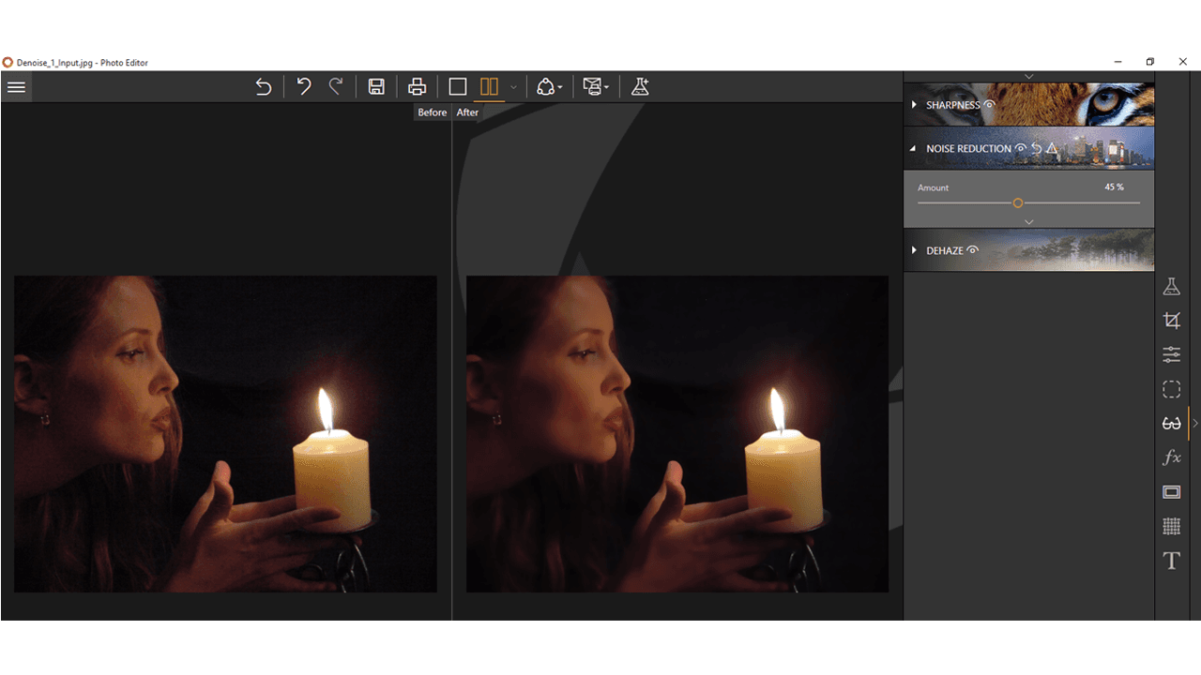Open the hamburger menu
This screenshot has height=675, width=1201.
click(16, 87)
